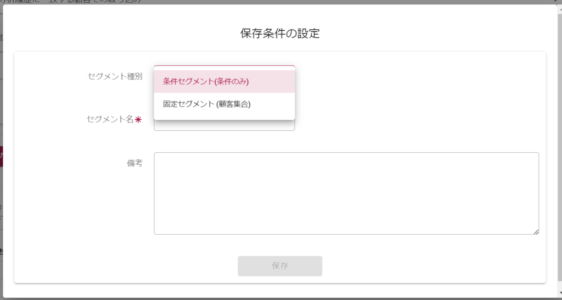
Task: Click the セグメント種別 field label
Action: tap(115, 76)
